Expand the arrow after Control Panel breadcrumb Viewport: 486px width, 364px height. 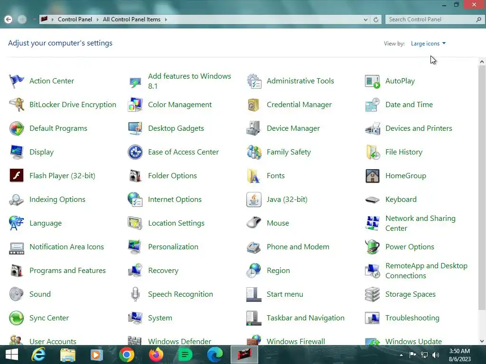point(98,19)
